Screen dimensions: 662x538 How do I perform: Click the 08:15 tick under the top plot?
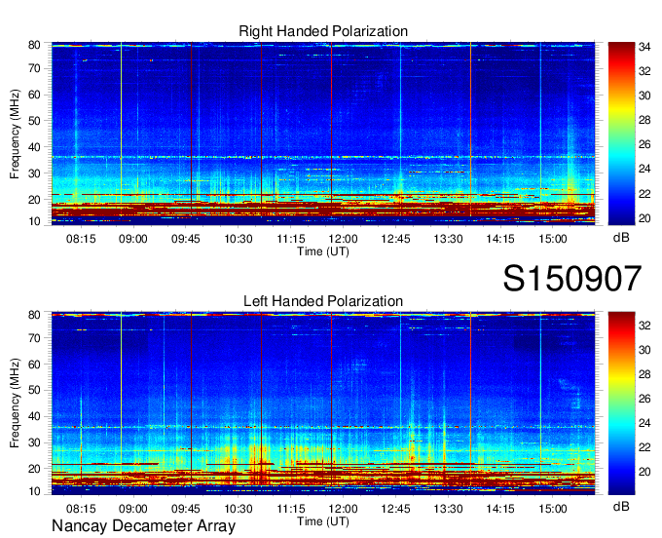click(81, 239)
